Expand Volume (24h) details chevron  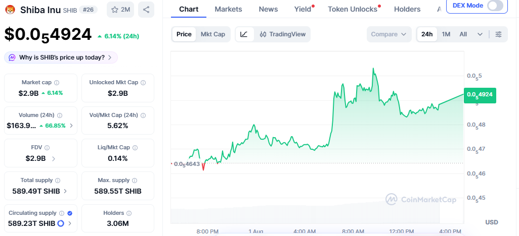click(71, 126)
